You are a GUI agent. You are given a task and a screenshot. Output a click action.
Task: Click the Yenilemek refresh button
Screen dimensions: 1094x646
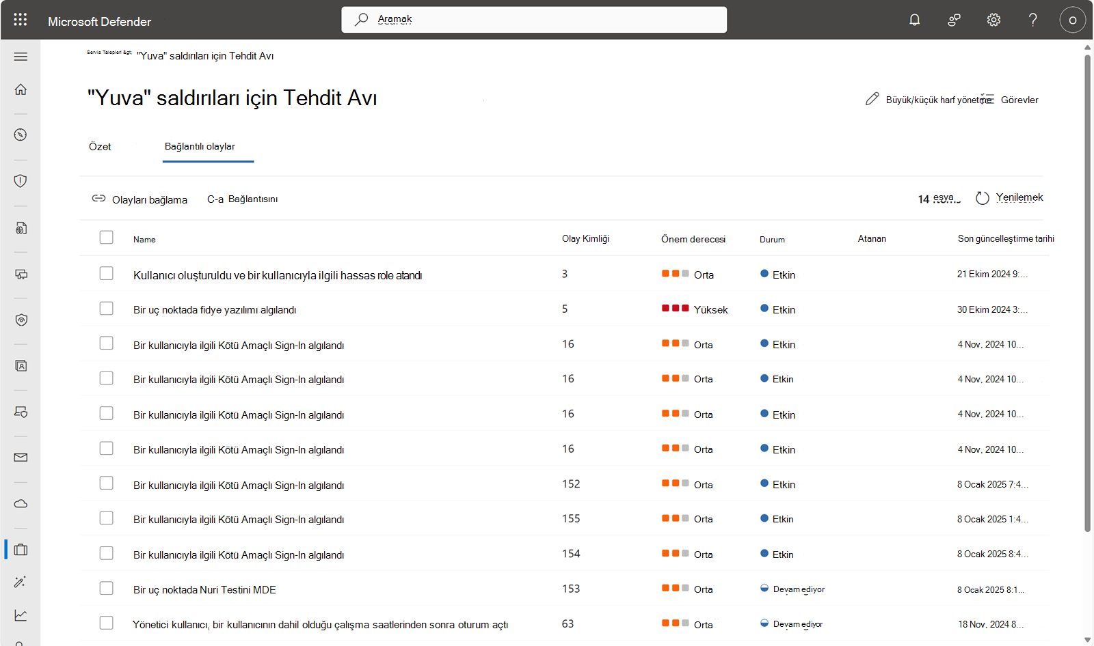pos(1009,198)
